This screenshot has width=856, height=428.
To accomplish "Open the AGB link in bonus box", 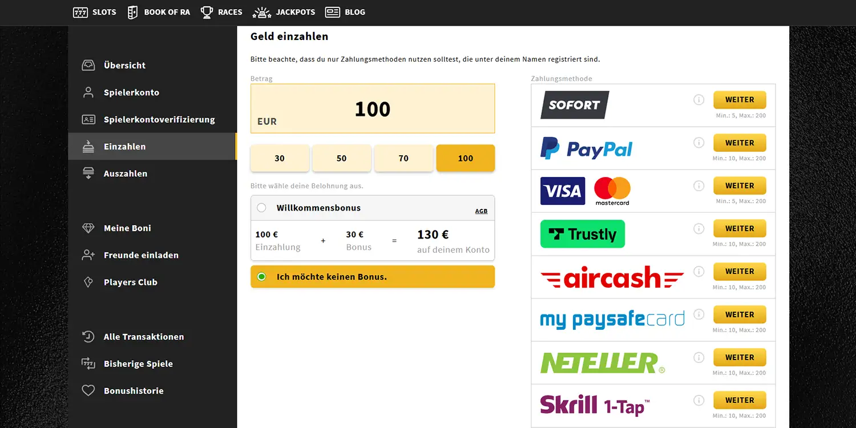I will 482,211.
